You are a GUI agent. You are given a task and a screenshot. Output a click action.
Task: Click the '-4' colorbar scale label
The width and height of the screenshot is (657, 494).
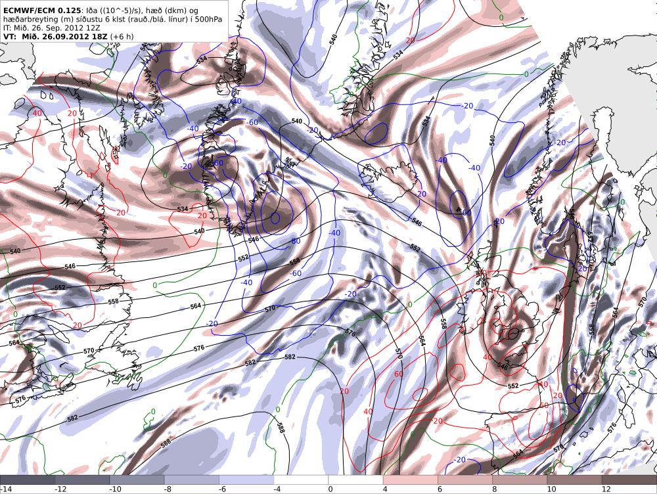[x=277, y=489]
